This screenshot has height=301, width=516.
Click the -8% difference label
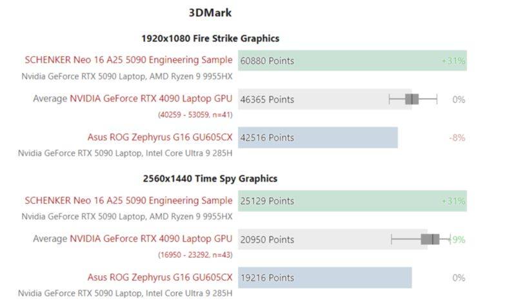point(457,137)
